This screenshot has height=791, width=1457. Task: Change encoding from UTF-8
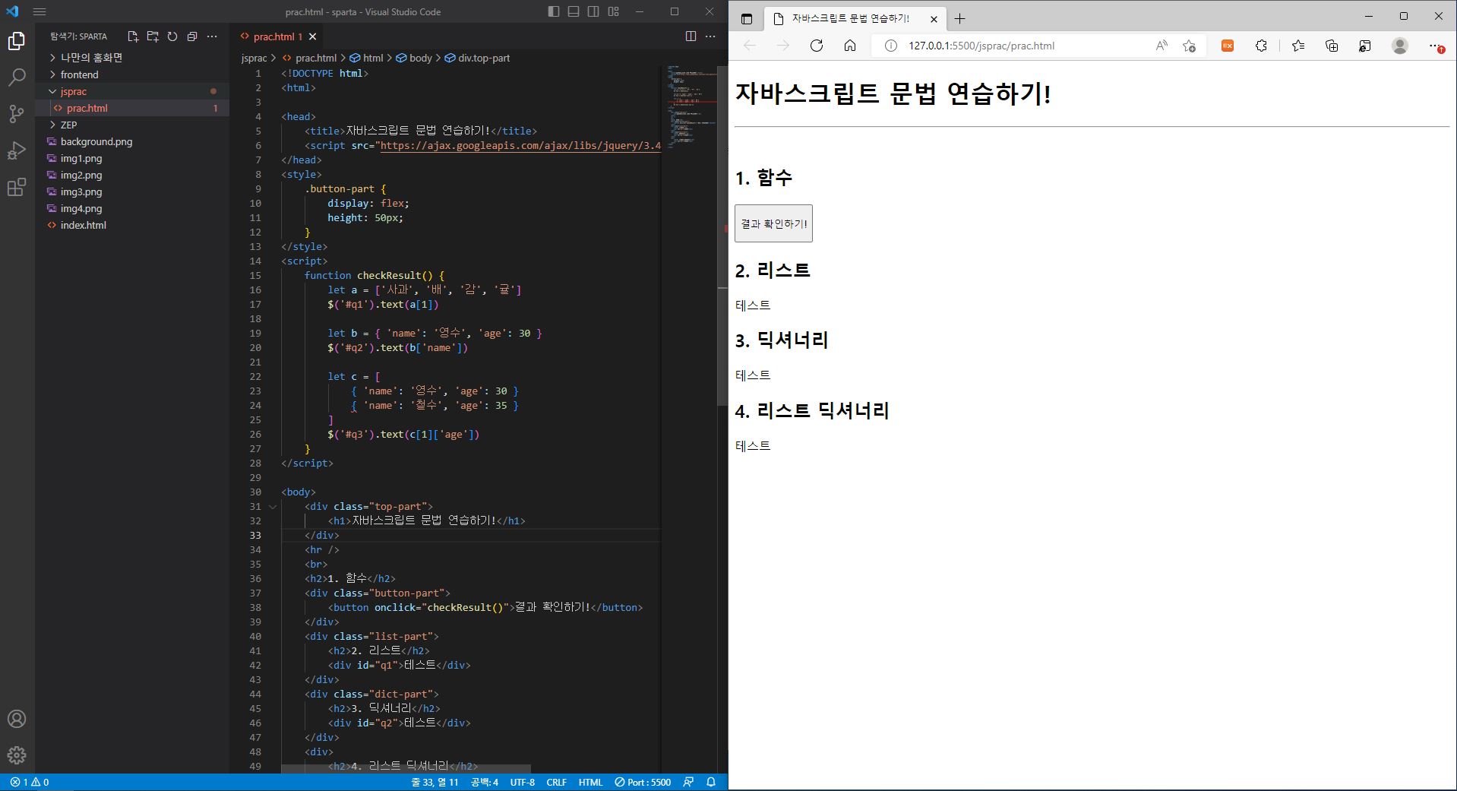tap(522, 782)
